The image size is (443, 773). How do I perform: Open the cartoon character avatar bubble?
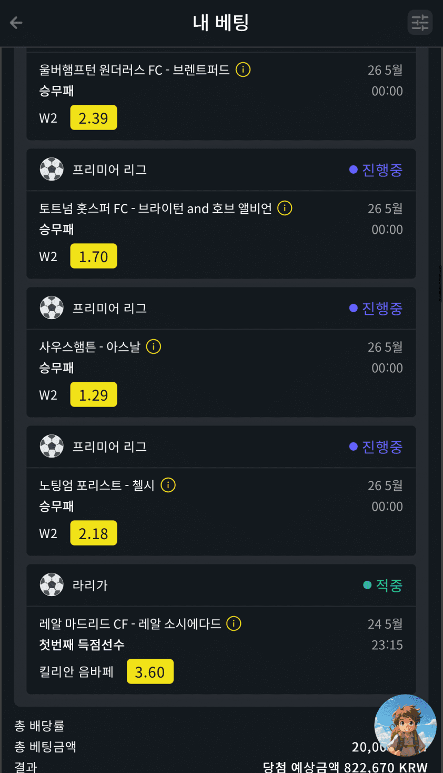pyautogui.click(x=405, y=726)
